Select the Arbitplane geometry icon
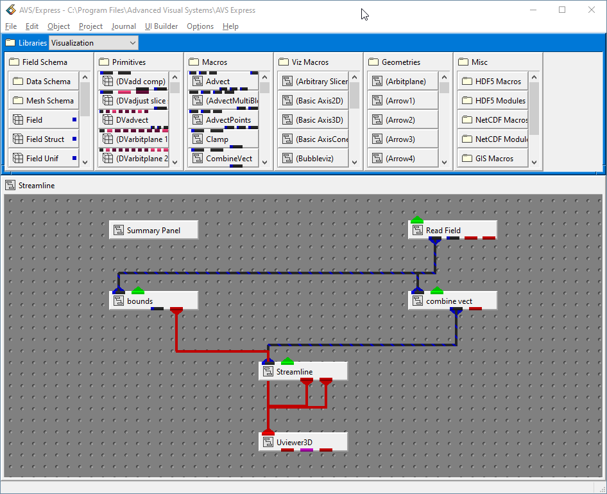The image size is (607, 494). [377, 82]
